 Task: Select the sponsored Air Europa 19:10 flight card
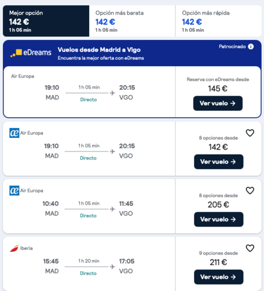click(x=89, y=92)
